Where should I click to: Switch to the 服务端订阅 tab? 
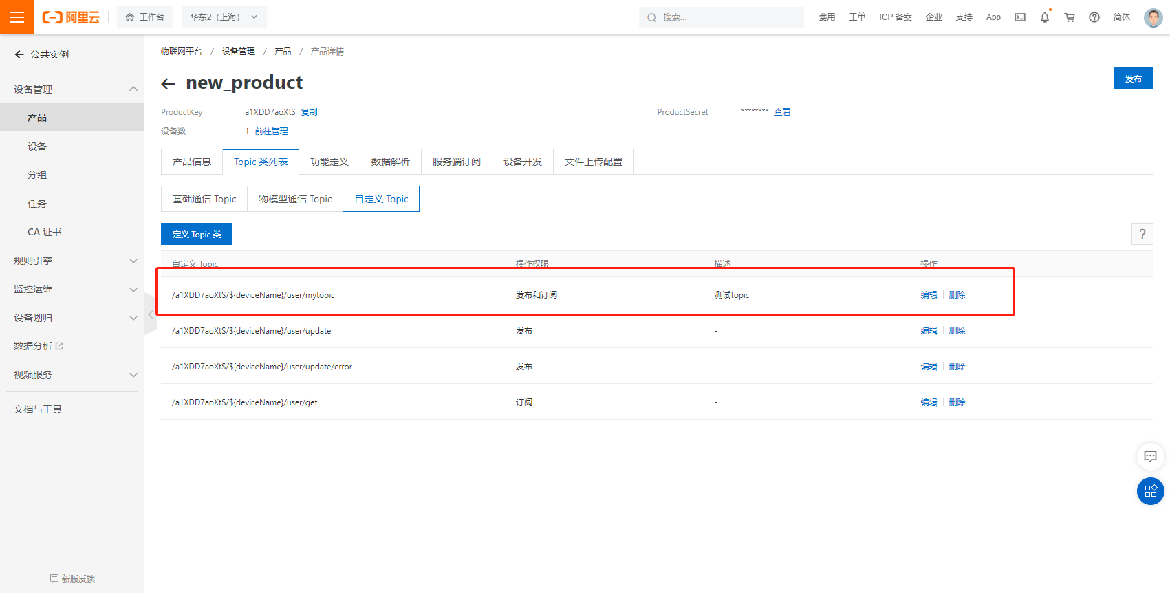(x=457, y=162)
